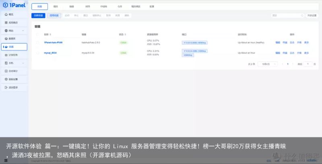Switch to the 编排模板 tab
Viewport: 322px width, 164px height.
(136, 6)
